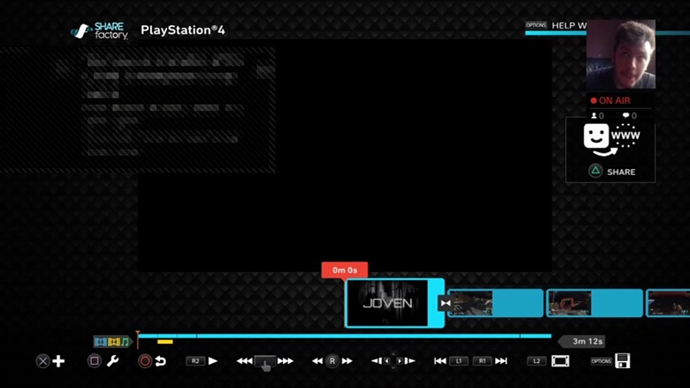Viewport: 690px width, 388px height.
Task: Click the triangle SHARE button
Action: pyautogui.click(x=611, y=171)
